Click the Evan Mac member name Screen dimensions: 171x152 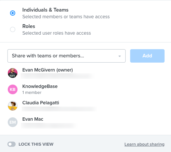33,119
